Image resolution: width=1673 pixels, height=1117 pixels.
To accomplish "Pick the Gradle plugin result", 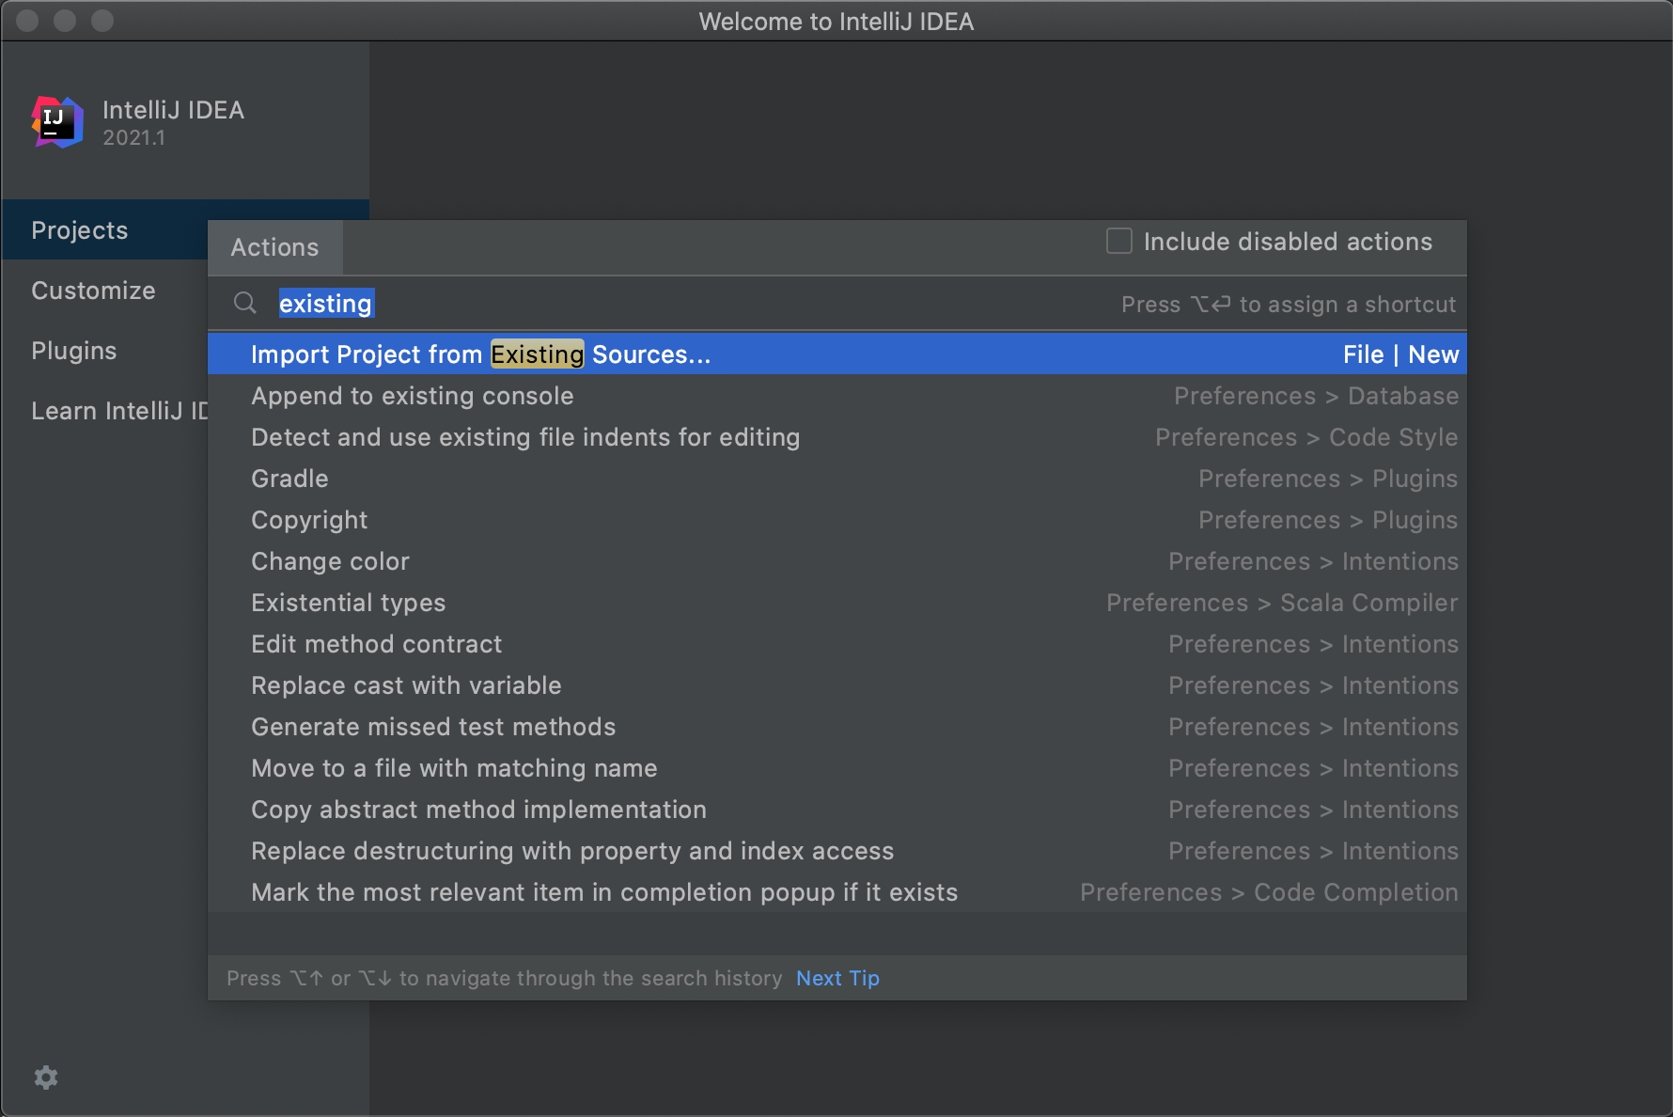I will (x=289, y=479).
